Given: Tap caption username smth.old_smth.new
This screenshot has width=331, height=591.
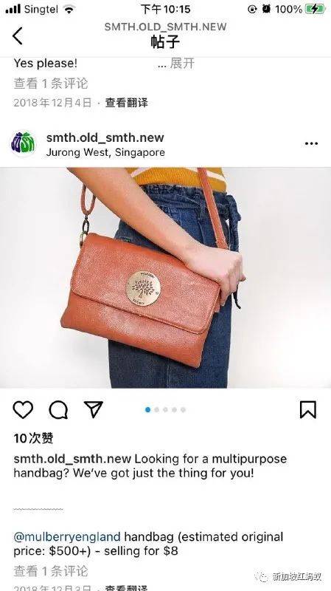Looking at the screenshot, I should tap(72, 459).
